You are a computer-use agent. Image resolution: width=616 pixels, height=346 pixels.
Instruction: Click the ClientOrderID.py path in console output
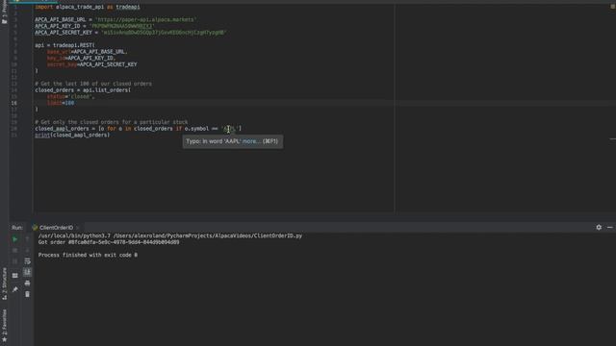208,235
